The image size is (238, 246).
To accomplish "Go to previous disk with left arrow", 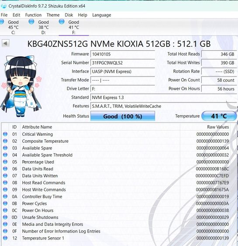I will [x=6, y=43].
